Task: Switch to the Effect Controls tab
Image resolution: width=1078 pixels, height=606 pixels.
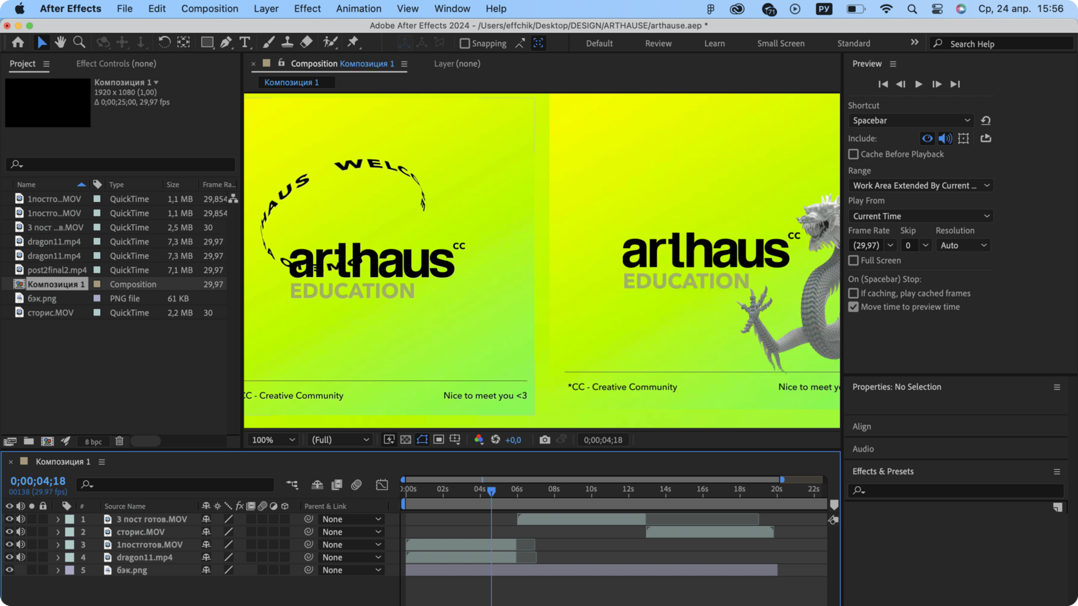Action: click(116, 63)
